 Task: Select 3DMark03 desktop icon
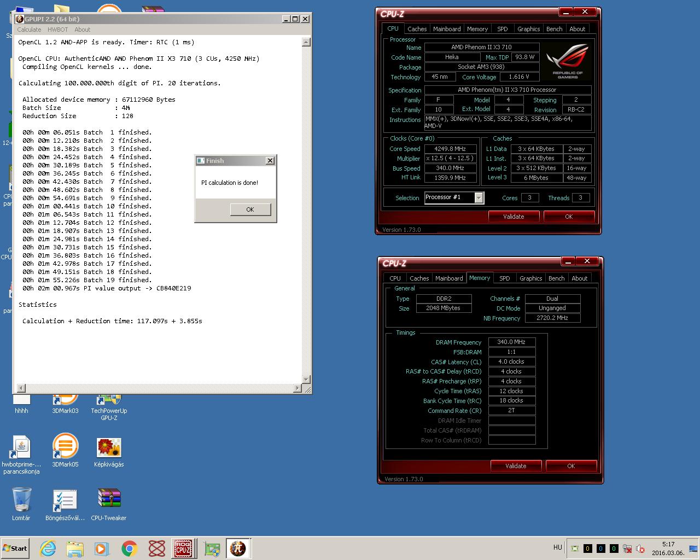[65, 403]
